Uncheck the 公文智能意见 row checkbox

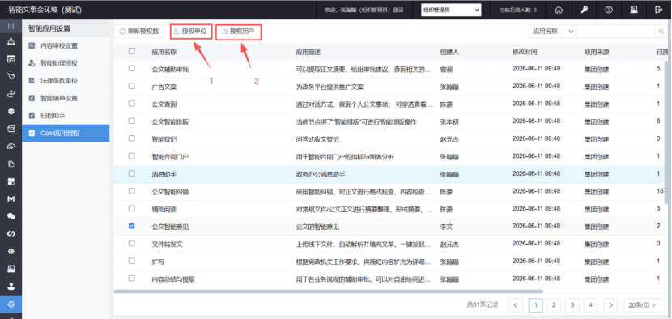point(132,226)
